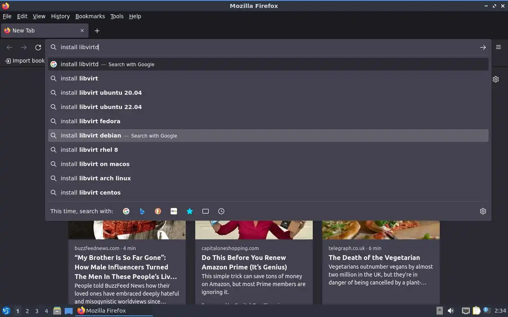Open a new tab with plus button

[x=97, y=31]
